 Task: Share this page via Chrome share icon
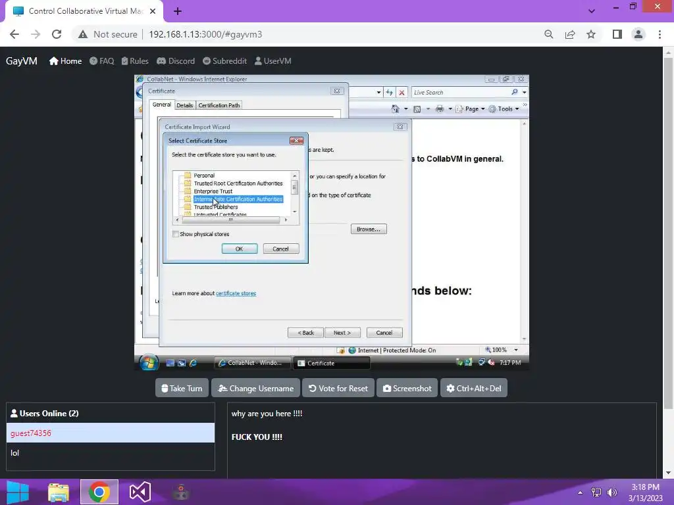click(x=570, y=34)
